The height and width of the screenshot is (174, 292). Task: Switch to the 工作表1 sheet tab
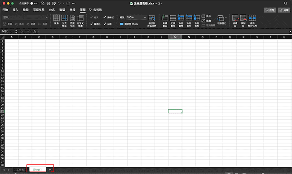[21, 170]
